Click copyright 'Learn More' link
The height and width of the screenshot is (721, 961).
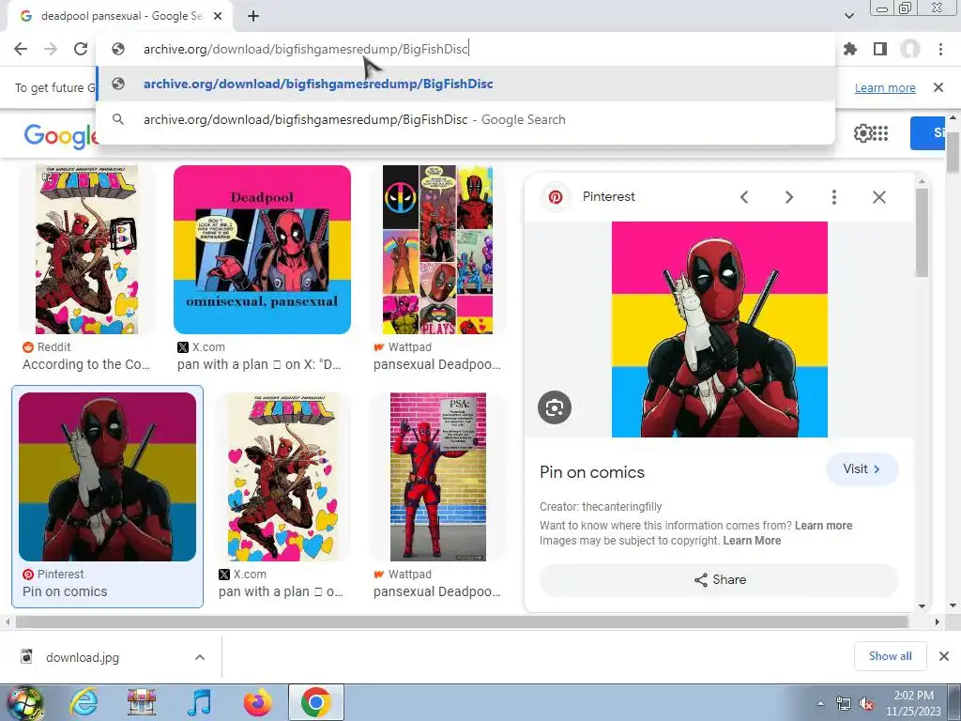[x=752, y=541]
